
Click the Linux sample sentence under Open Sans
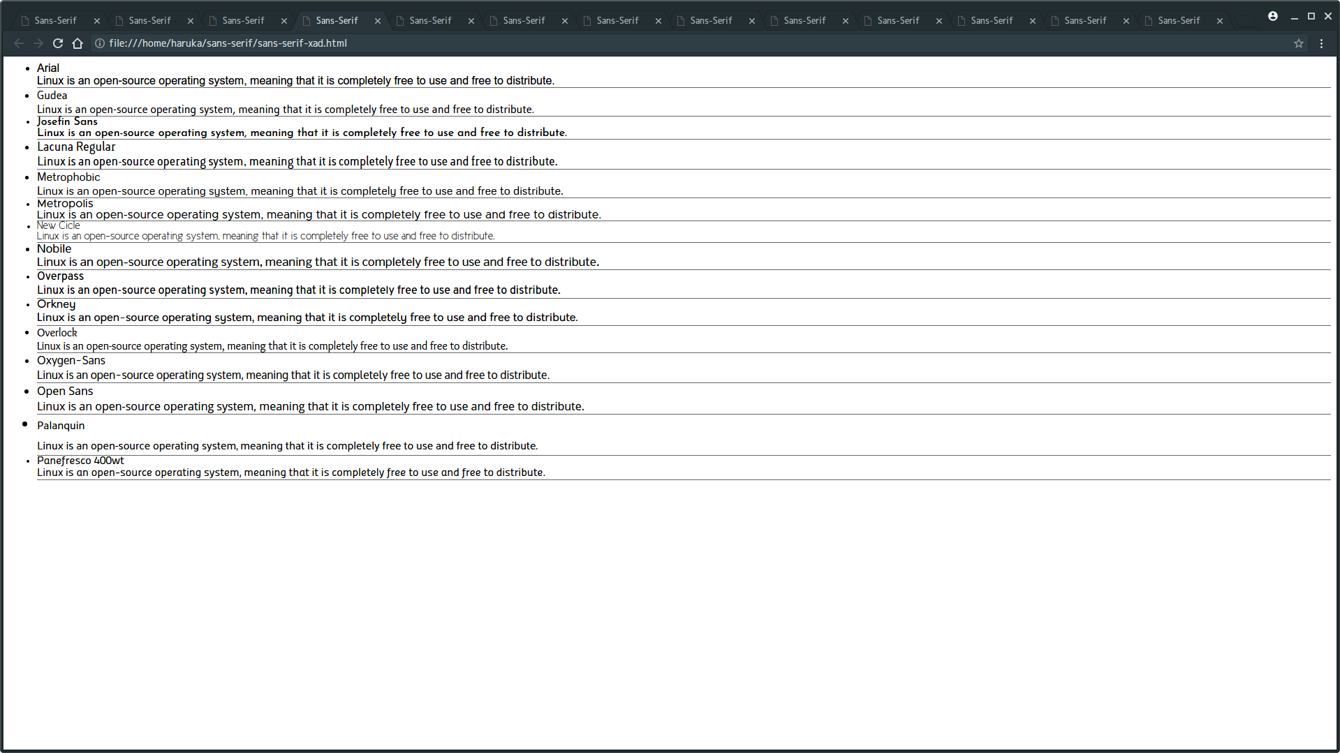311,407
